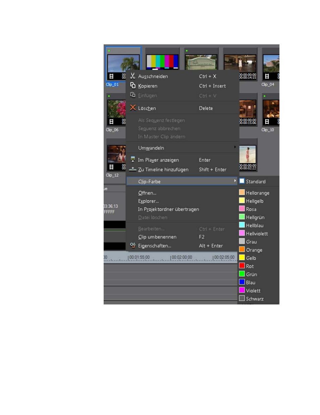
Task: Pick the Hellviolett color swatch
Action: (x=242, y=233)
